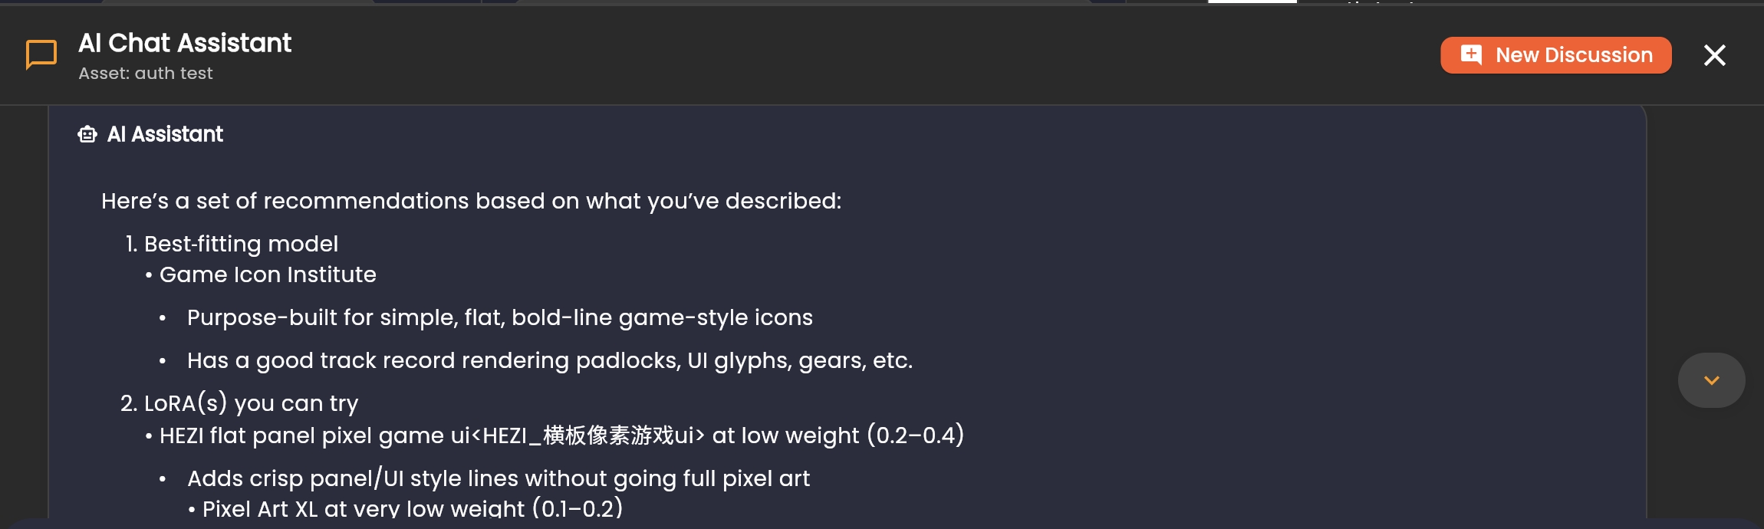The width and height of the screenshot is (1764, 529).
Task: Click the robot icon beside AI Assistant
Action: 87,135
